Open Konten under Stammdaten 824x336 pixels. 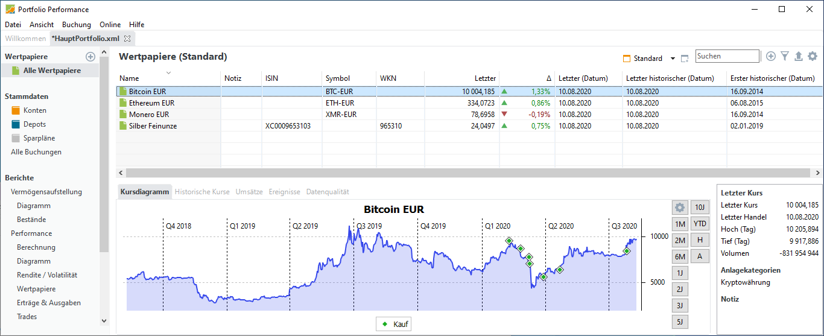35,110
